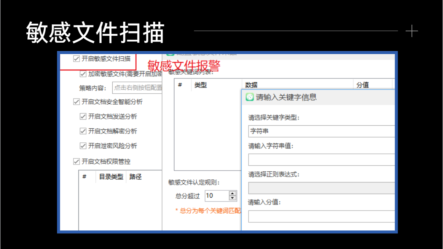Uncheck 开启泄密风险分析 checkbox

(x=83, y=146)
